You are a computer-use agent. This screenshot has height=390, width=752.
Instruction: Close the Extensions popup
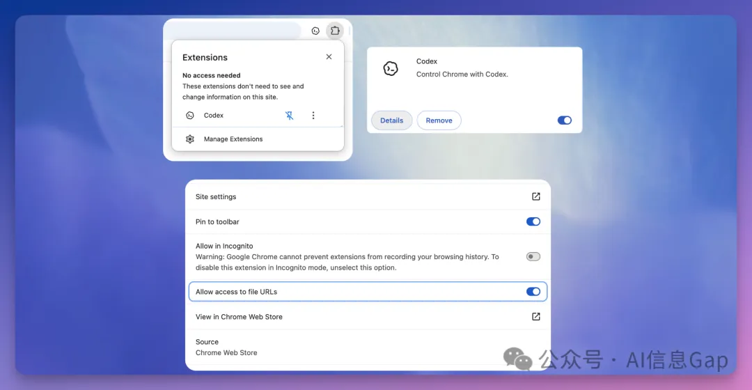(x=329, y=56)
